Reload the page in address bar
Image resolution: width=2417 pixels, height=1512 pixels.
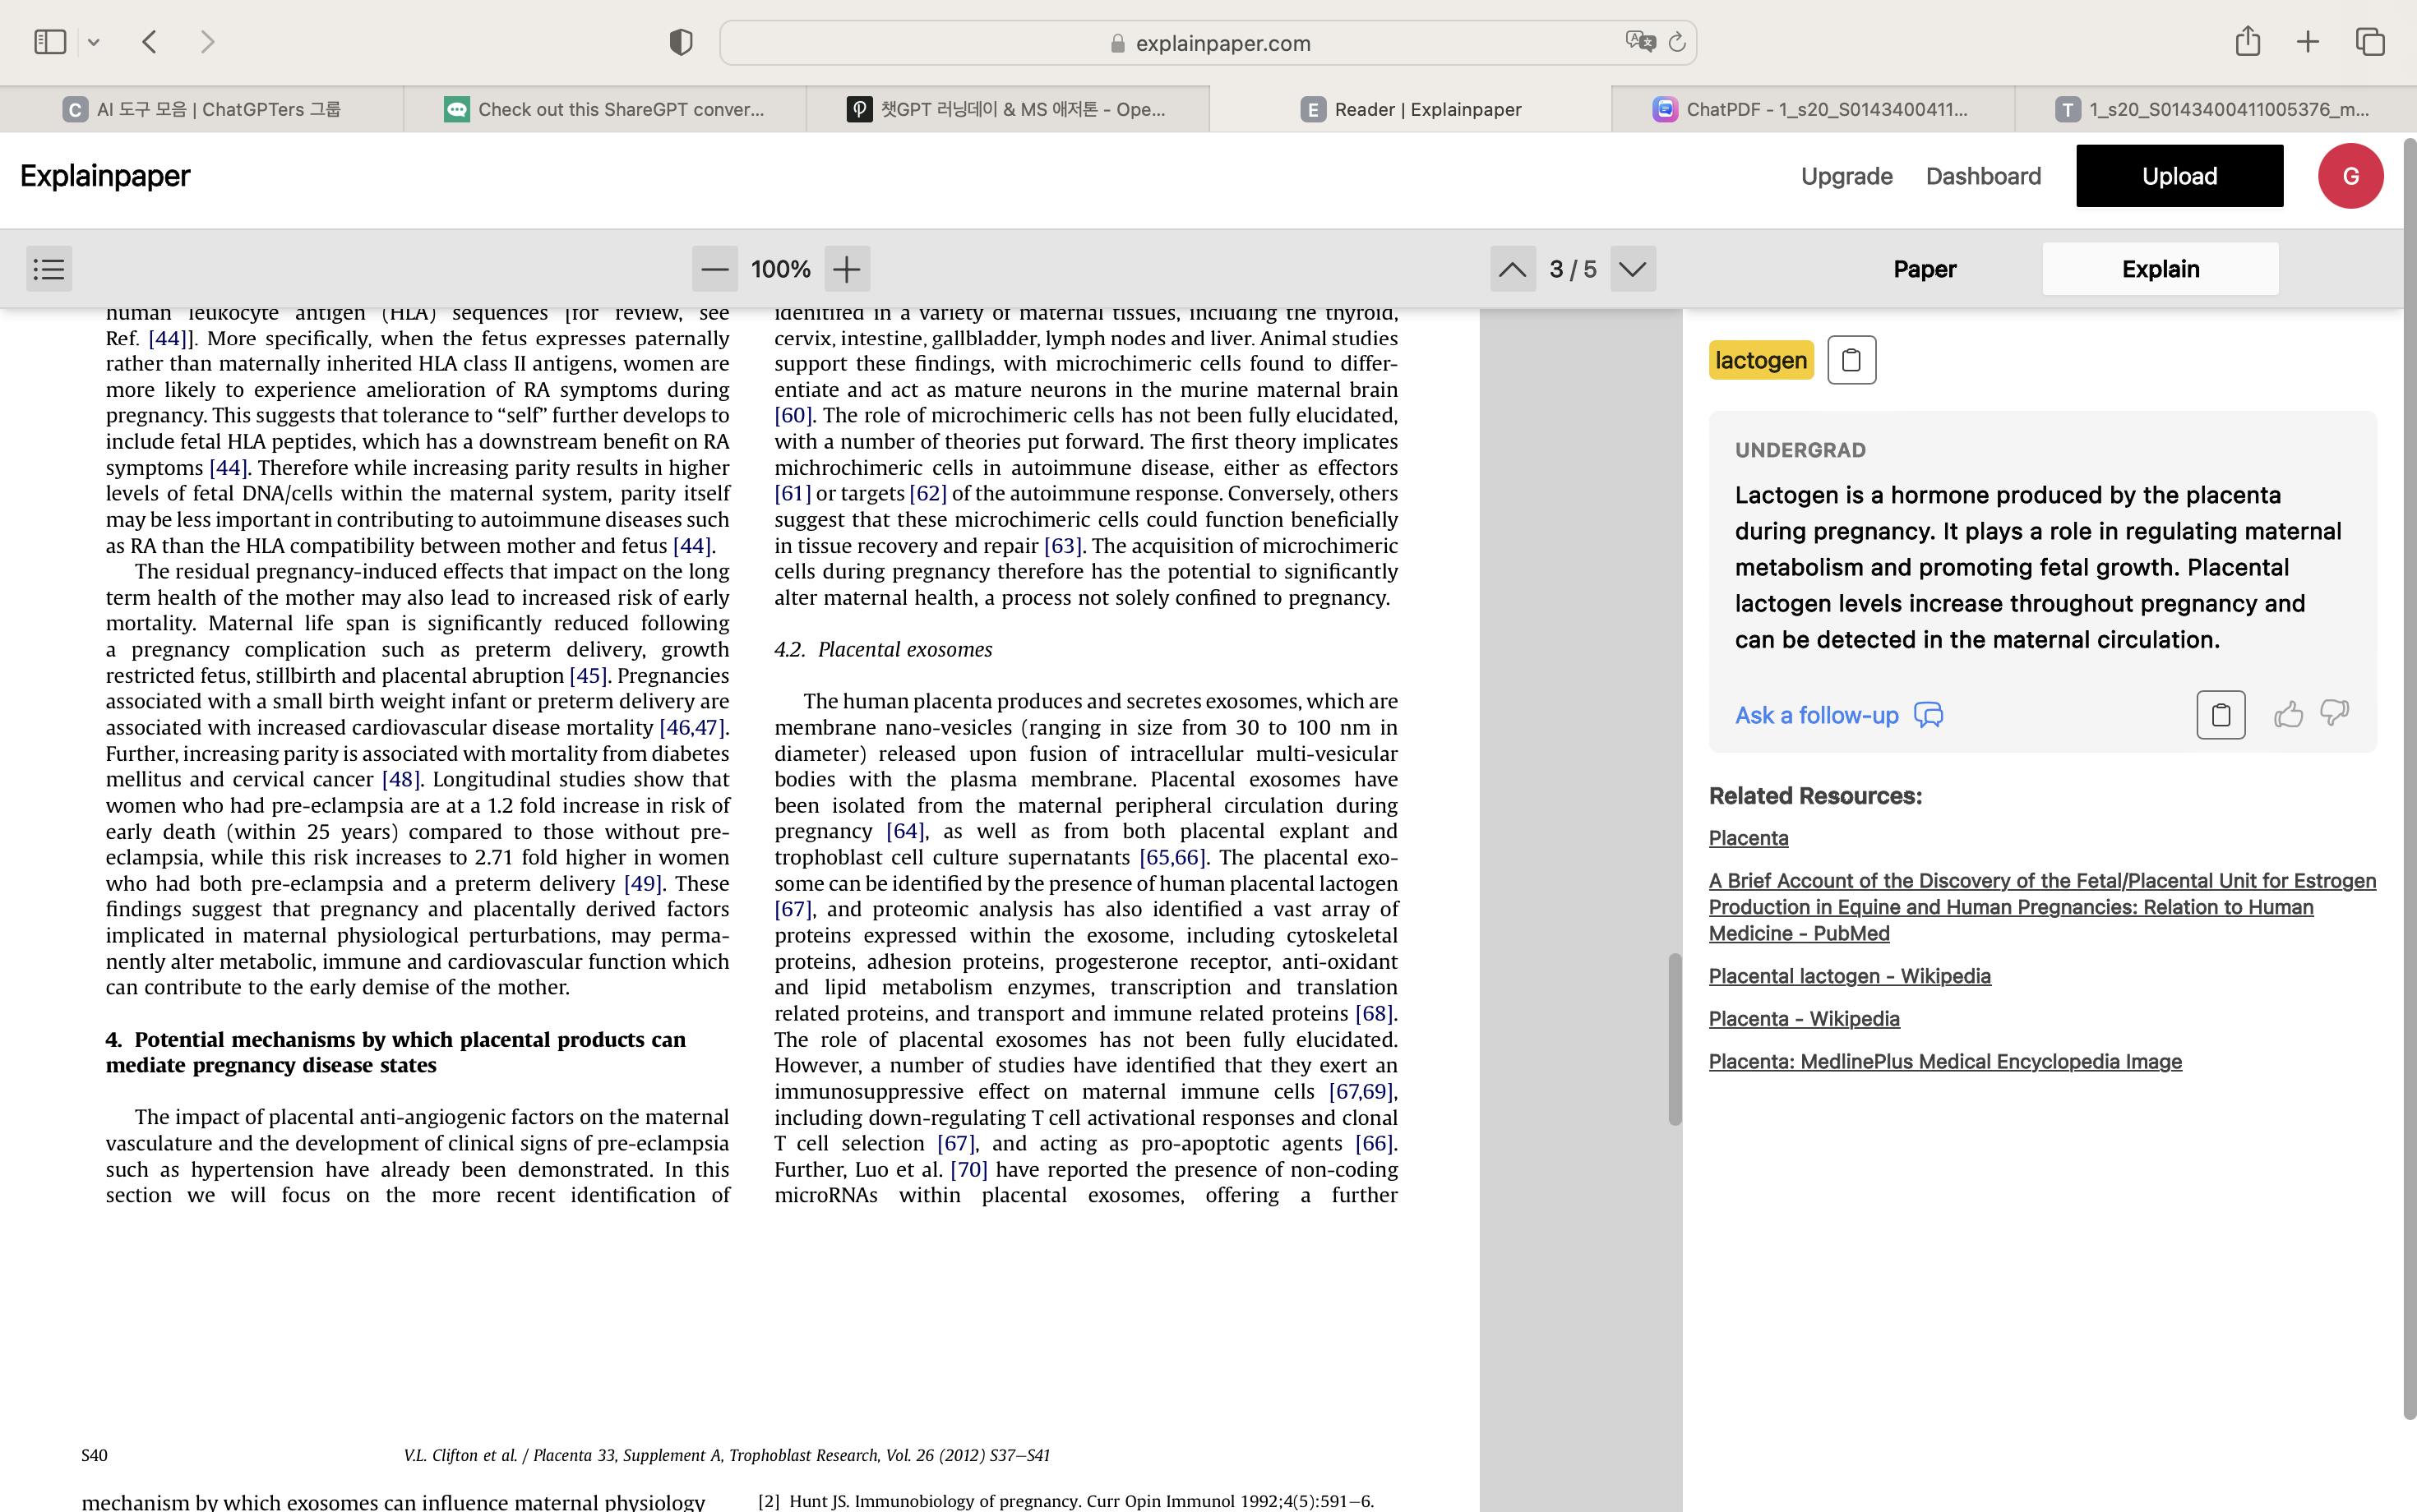coord(1678,43)
